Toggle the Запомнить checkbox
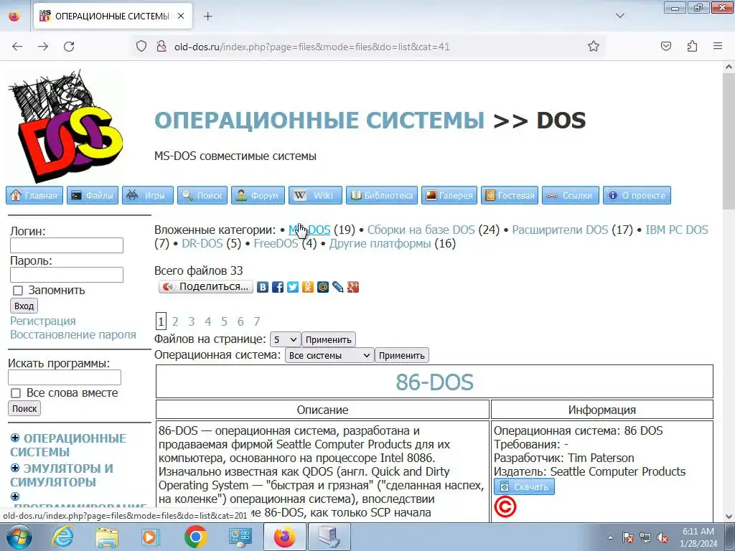Viewport: 735px width, 551px height. (18, 291)
